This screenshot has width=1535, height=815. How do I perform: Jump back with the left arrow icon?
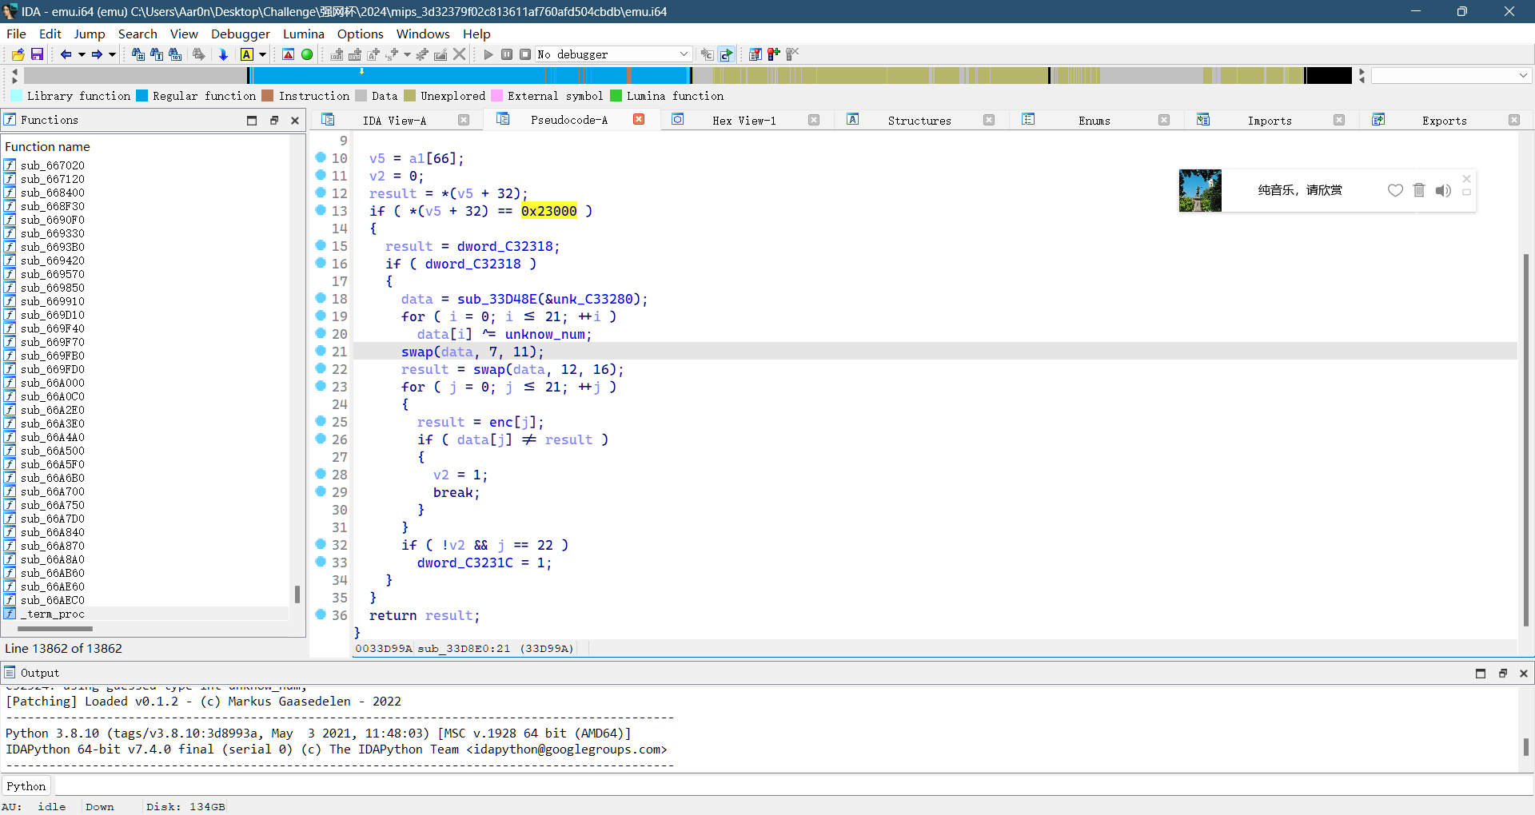66,54
